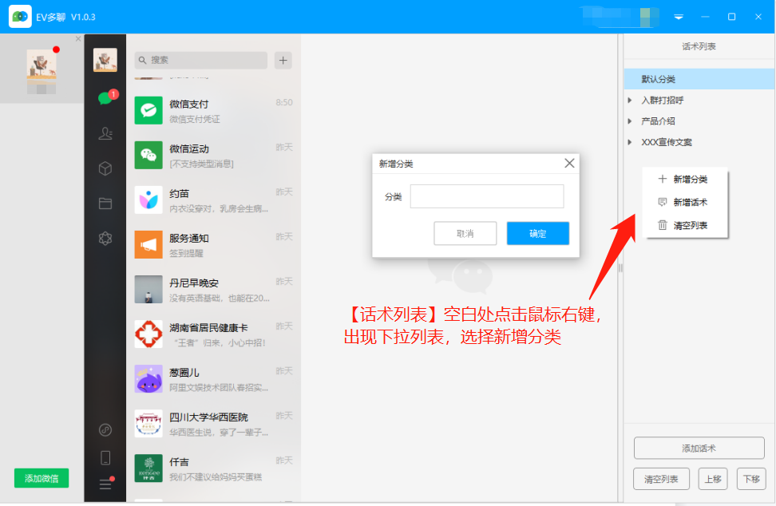Click the music disc icon near sidebar bottom
Viewport: 776px width, 506px height.
(x=105, y=429)
